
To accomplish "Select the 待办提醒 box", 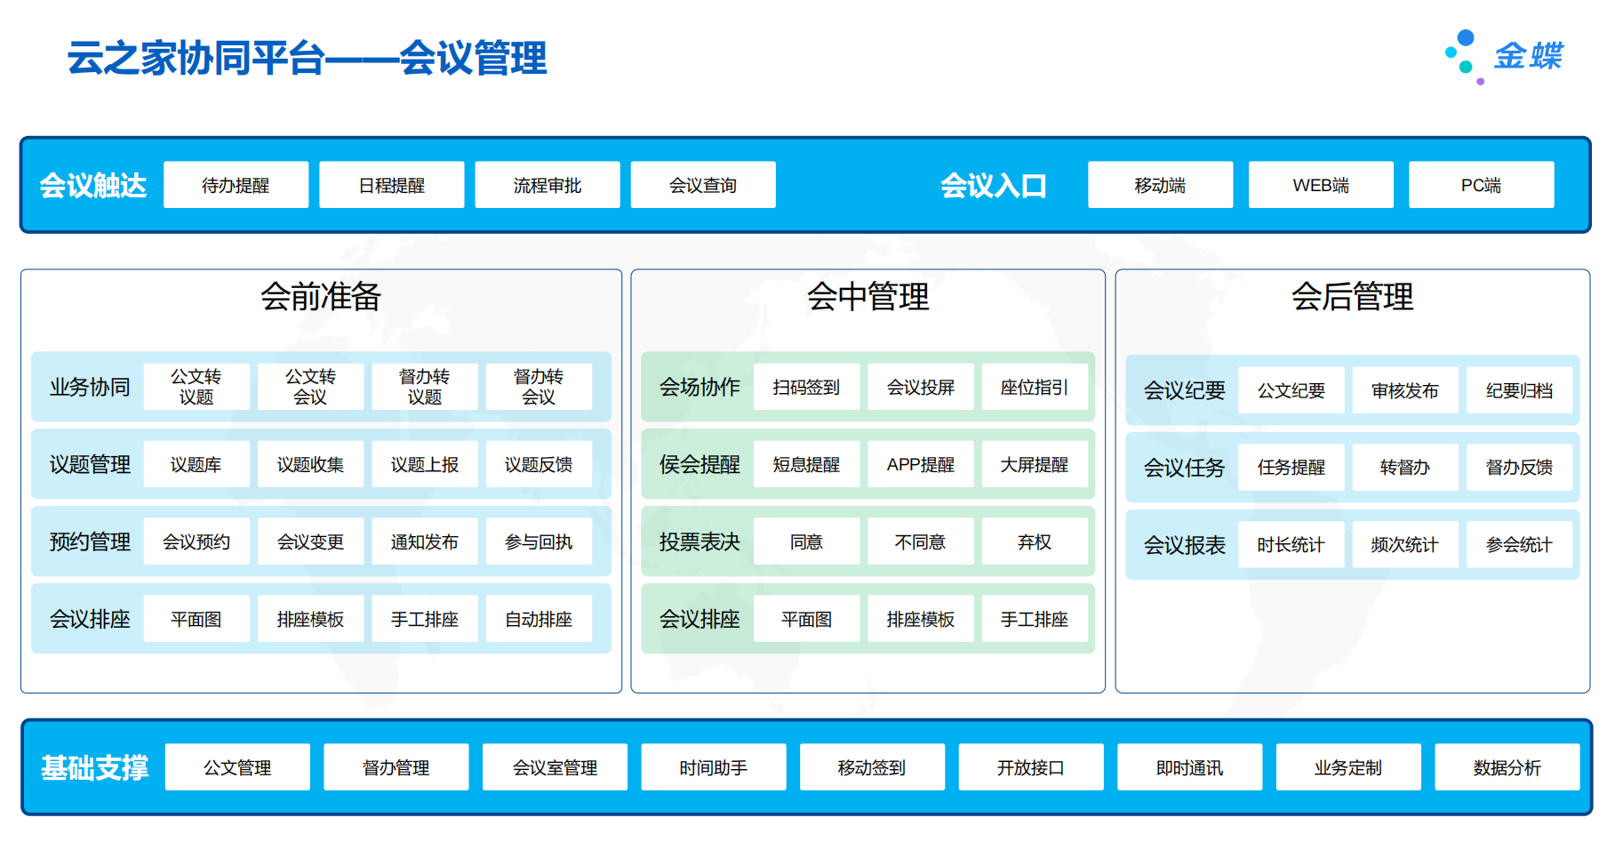I will tap(236, 185).
